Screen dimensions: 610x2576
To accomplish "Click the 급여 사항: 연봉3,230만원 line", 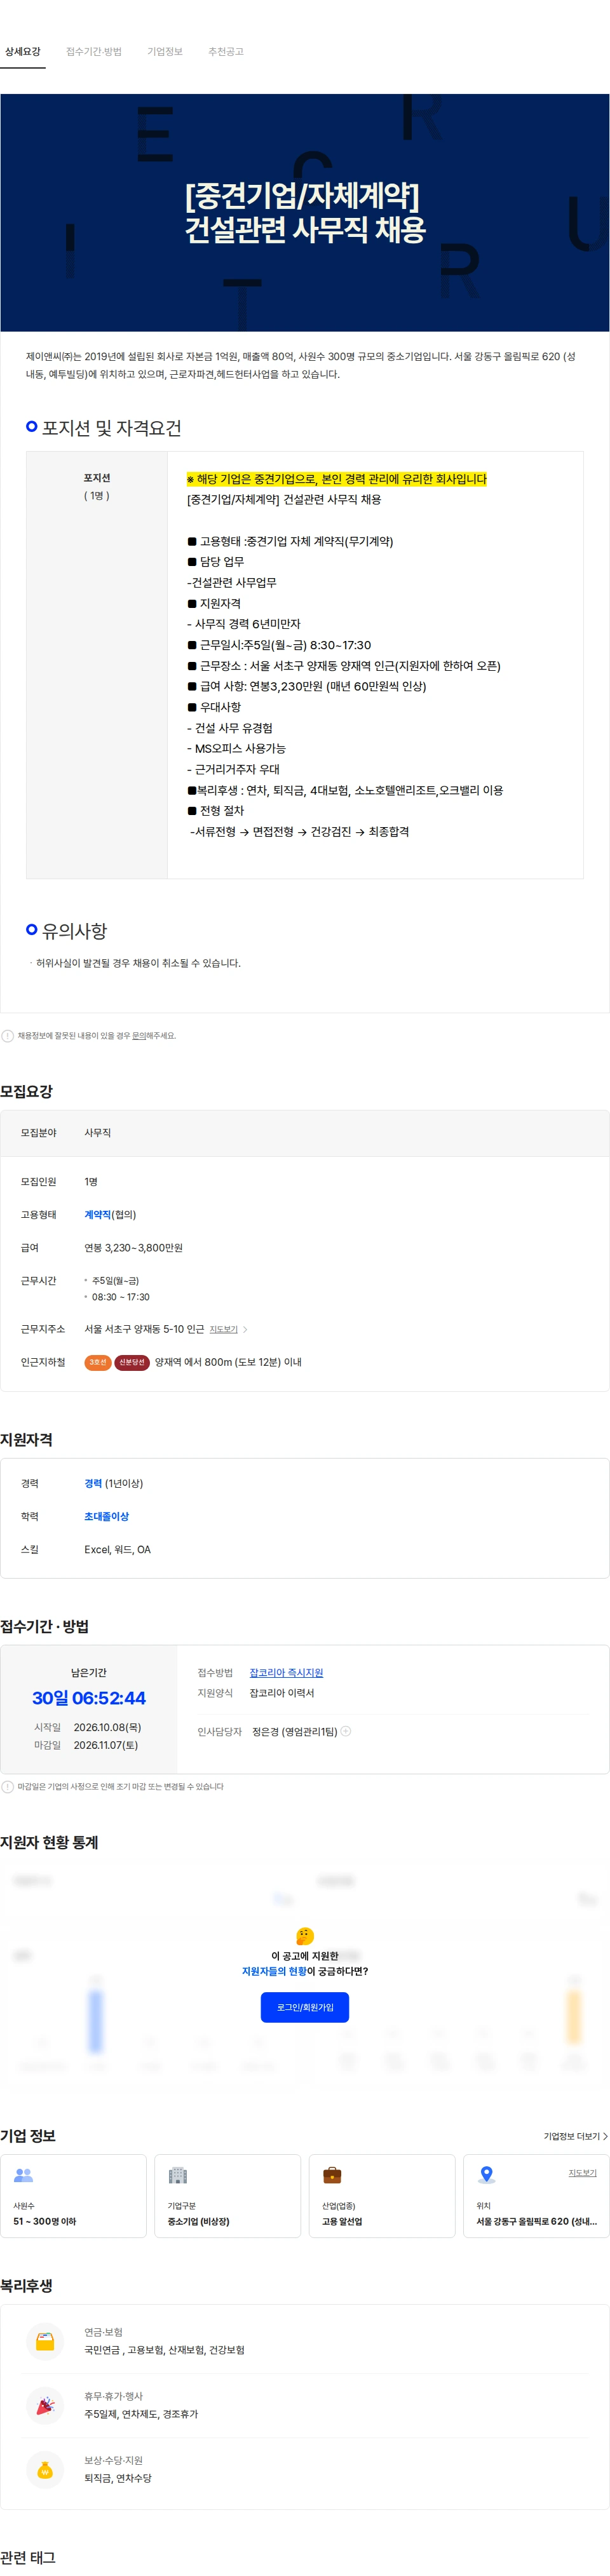I will tap(307, 686).
